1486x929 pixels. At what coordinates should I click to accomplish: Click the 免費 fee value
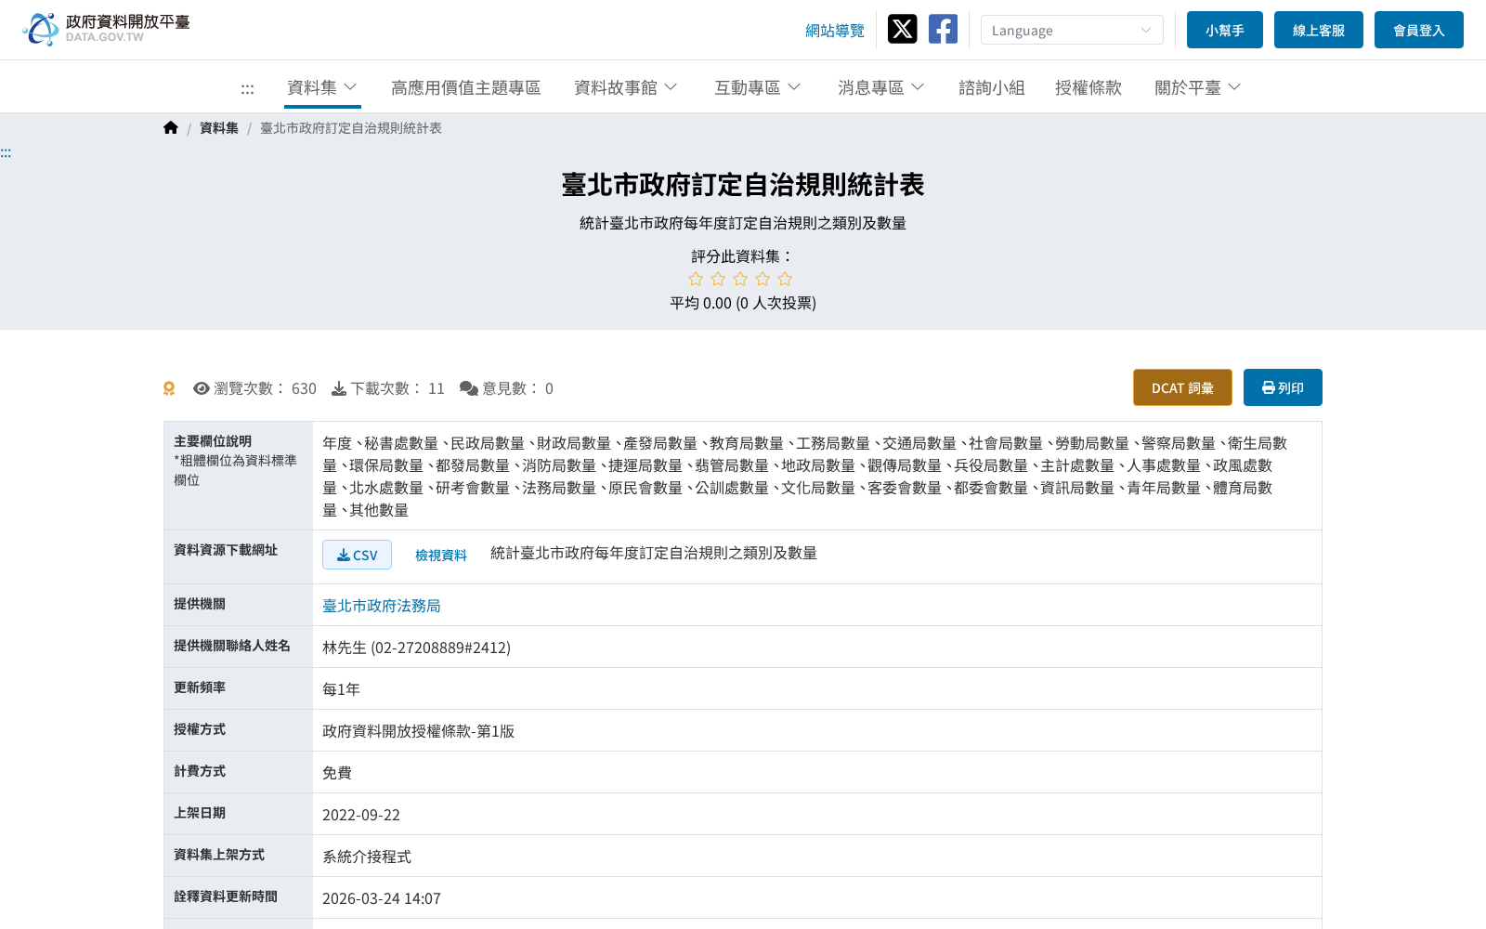click(x=337, y=773)
